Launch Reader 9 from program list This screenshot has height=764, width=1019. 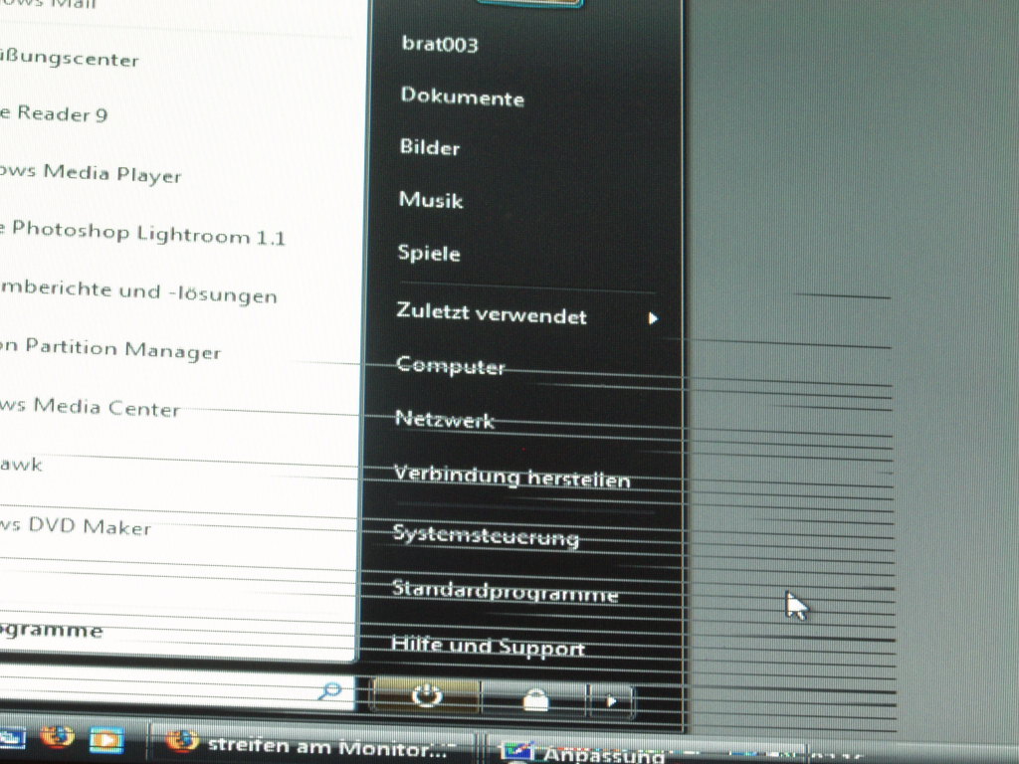[56, 113]
